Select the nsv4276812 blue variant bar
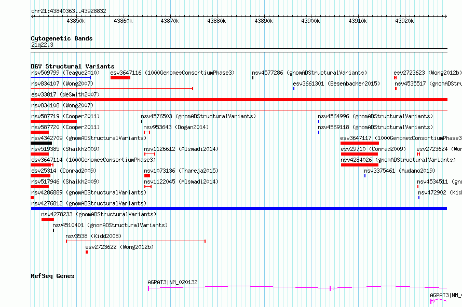462x307 pixels. tap(239, 208)
